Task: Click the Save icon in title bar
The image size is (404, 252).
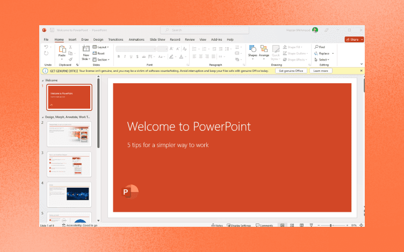Action: coord(52,30)
